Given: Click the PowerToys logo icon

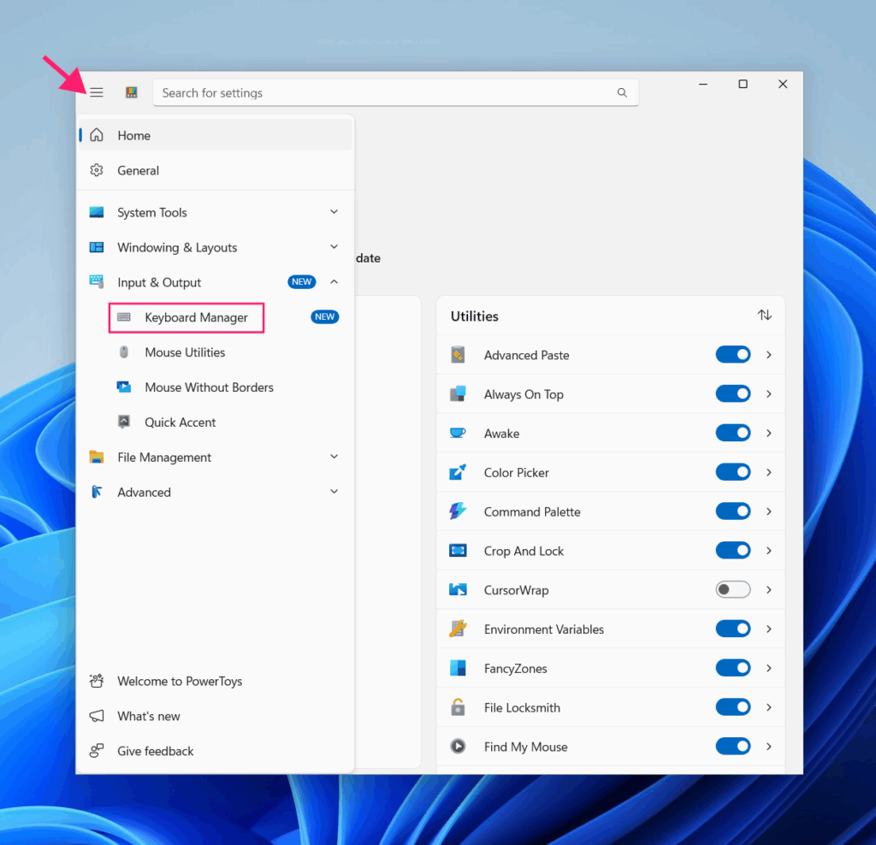Looking at the screenshot, I should point(131,92).
